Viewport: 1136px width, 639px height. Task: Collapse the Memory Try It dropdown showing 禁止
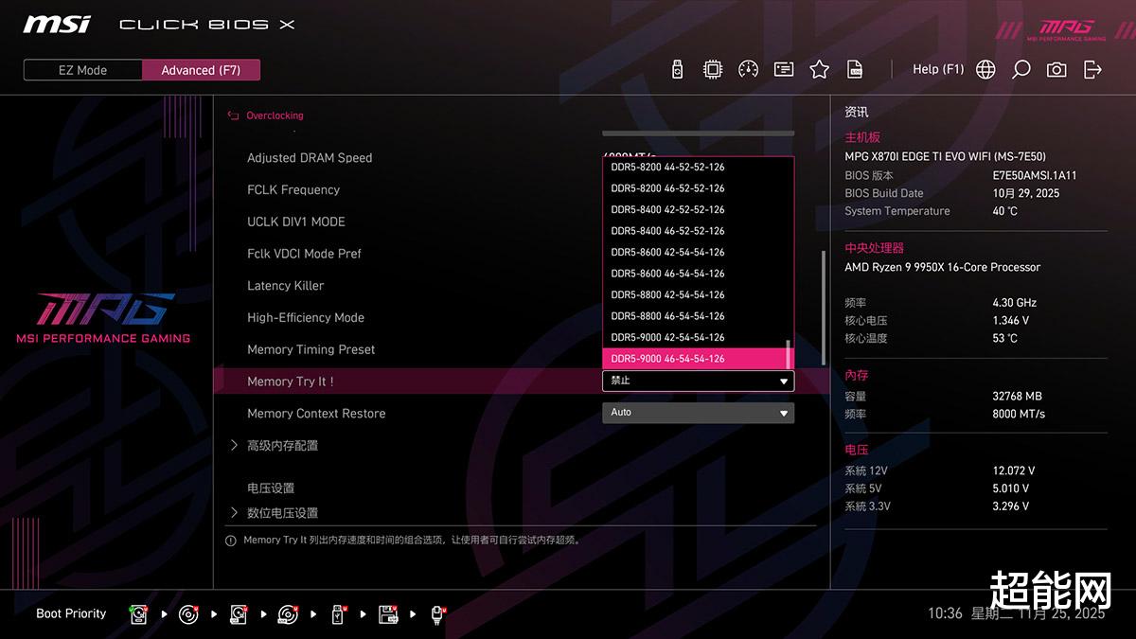pyautogui.click(x=699, y=381)
